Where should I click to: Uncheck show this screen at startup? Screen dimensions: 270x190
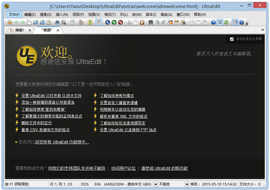pyautogui.click(x=232, y=39)
